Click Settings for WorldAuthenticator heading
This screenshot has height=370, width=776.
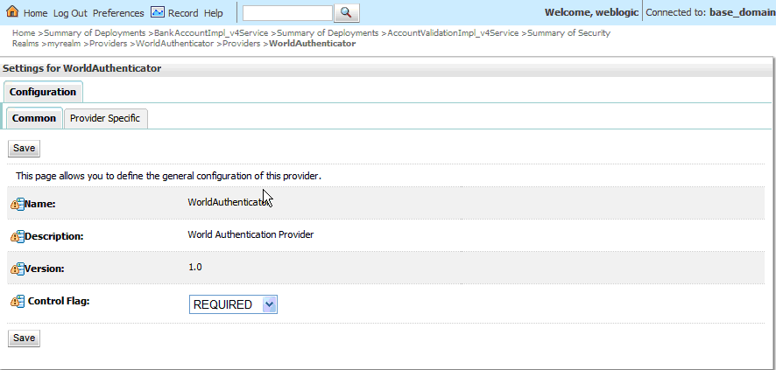pyautogui.click(x=82, y=69)
